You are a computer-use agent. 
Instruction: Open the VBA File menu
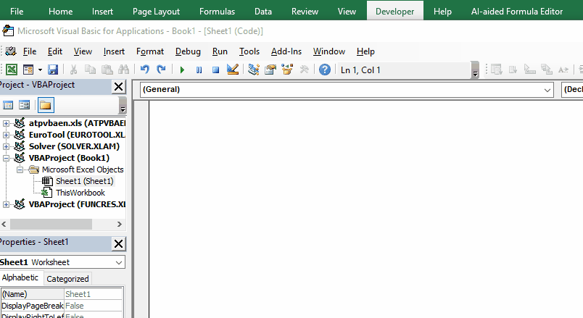pyautogui.click(x=30, y=51)
